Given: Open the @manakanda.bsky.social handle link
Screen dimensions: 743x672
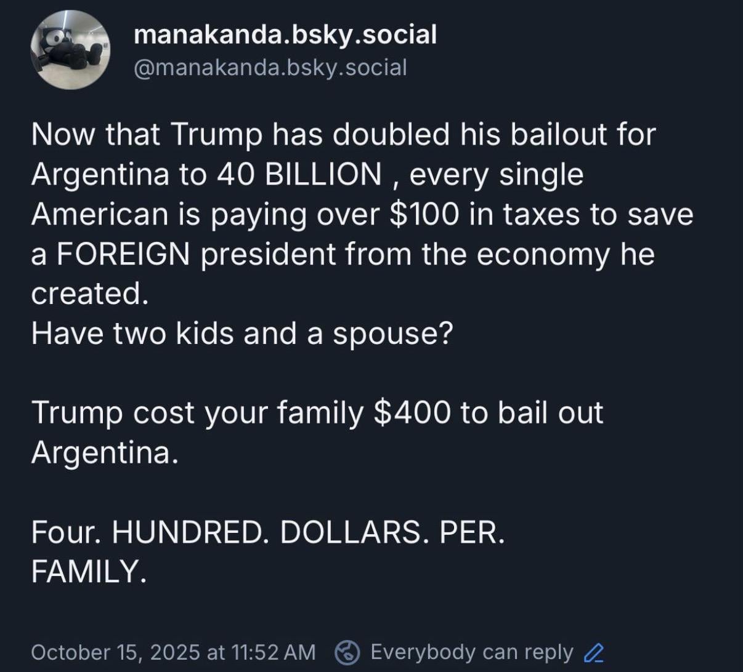Looking at the screenshot, I should point(270,67).
